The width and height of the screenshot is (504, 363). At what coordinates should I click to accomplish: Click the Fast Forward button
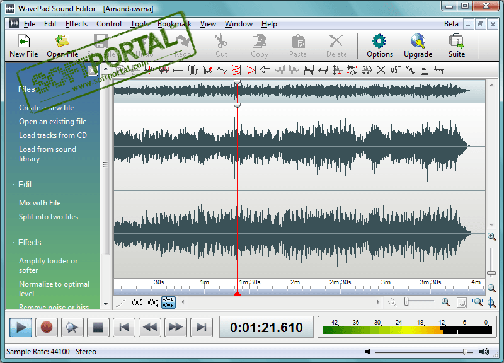[x=176, y=327]
